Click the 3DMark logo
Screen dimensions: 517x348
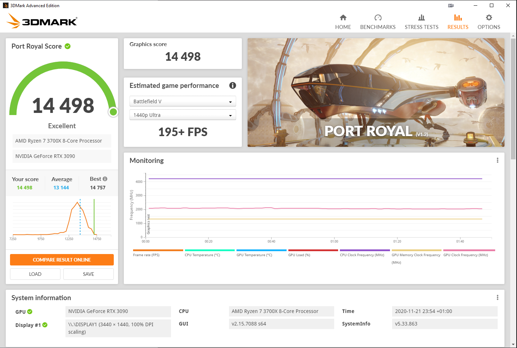pos(42,21)
